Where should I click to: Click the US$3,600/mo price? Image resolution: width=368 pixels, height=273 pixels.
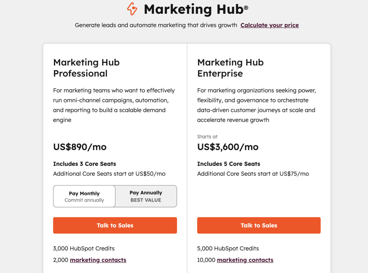tap(228, 147)
